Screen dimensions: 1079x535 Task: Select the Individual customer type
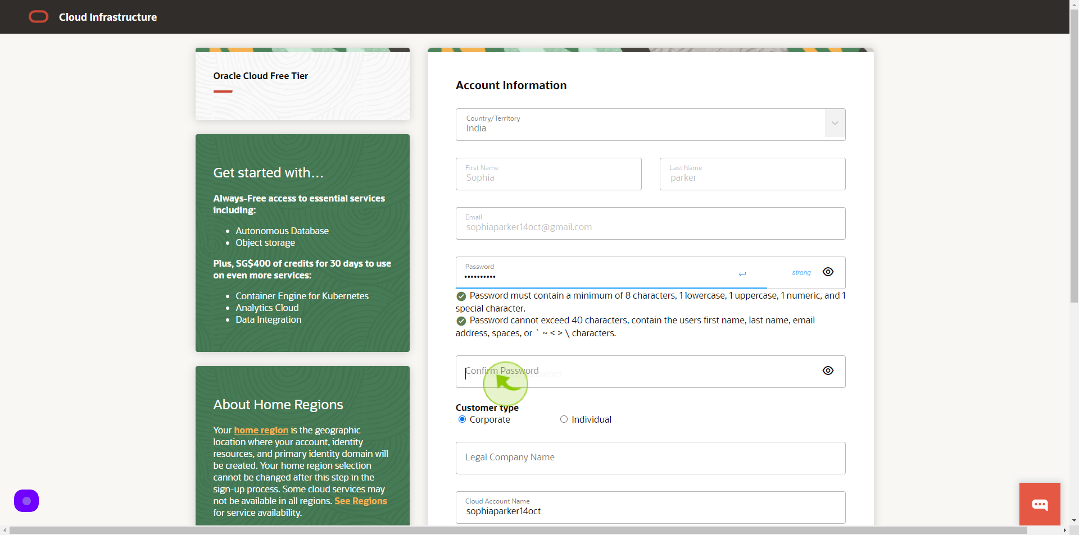click(x=564, y=419)
